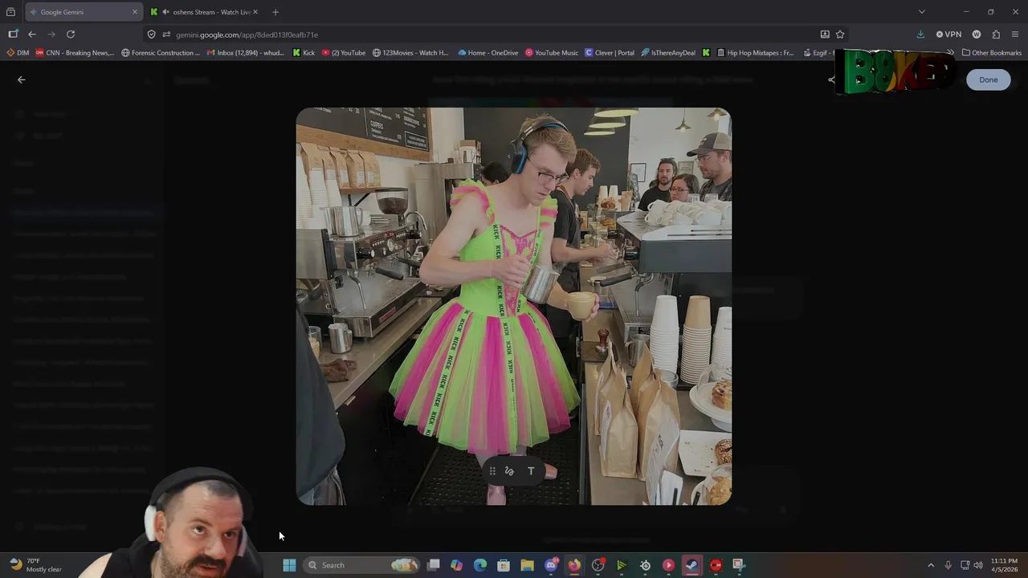Viewport: 1028px width, 578px height.
Task: Close the Google Gemini tab
Action: [x=135, y=12]
